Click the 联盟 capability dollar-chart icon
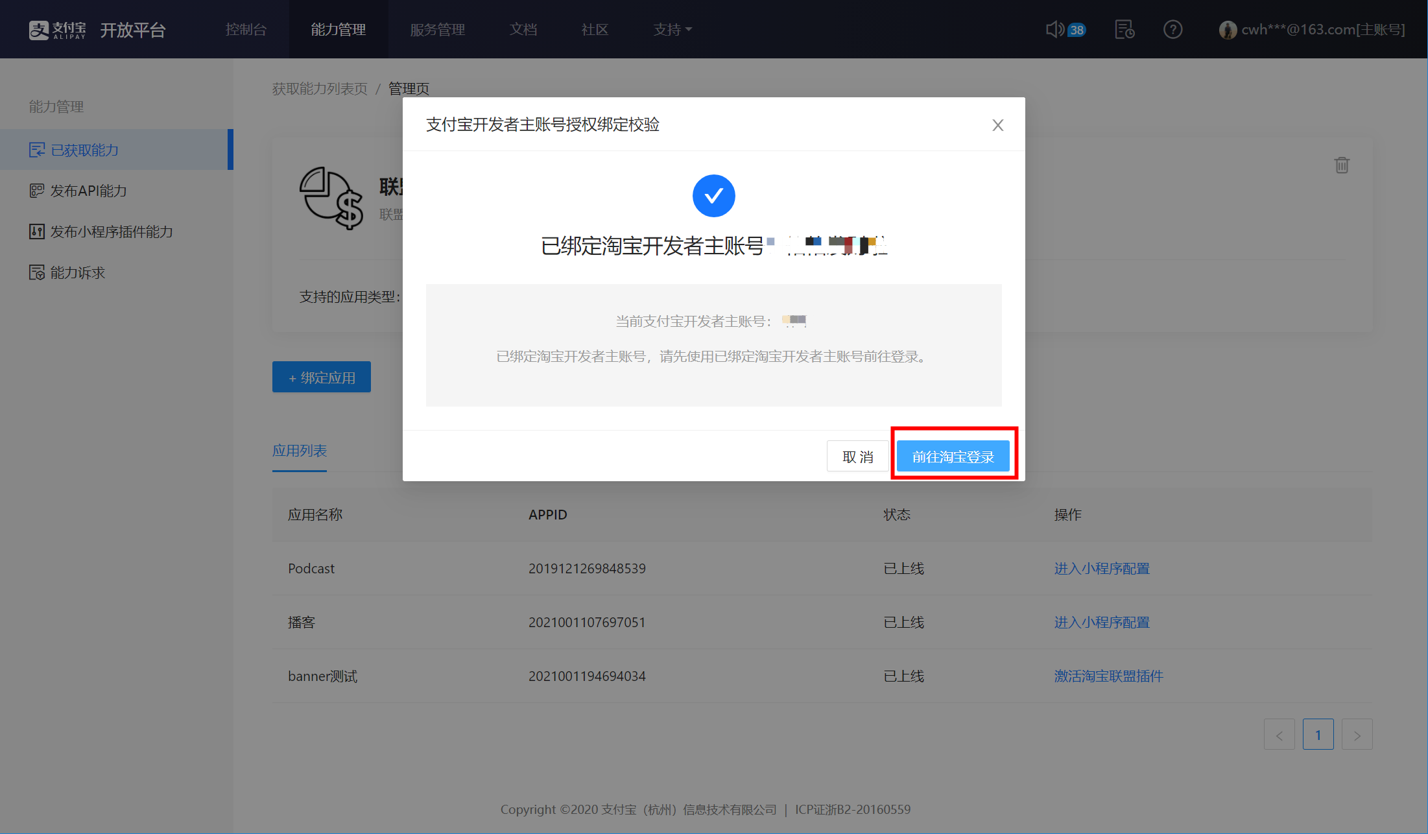The height and width of the screenshot is (834, 1428). click(331, 198)
